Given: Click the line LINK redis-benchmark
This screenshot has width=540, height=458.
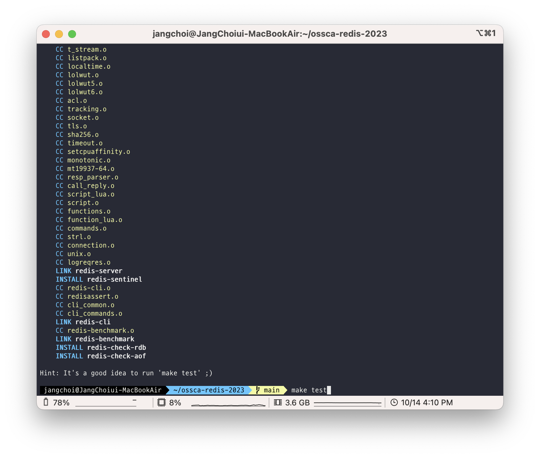Looking at the screenshot, I should [x=95, y=339].
